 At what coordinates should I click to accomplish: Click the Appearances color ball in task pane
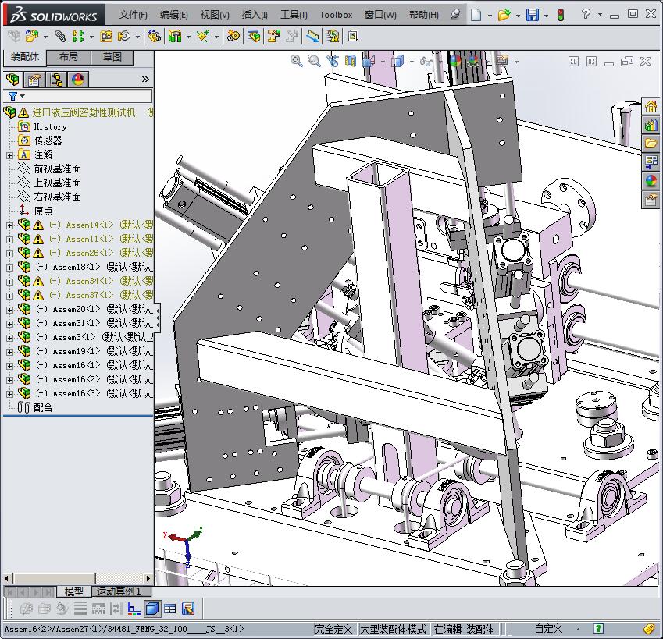651,181
